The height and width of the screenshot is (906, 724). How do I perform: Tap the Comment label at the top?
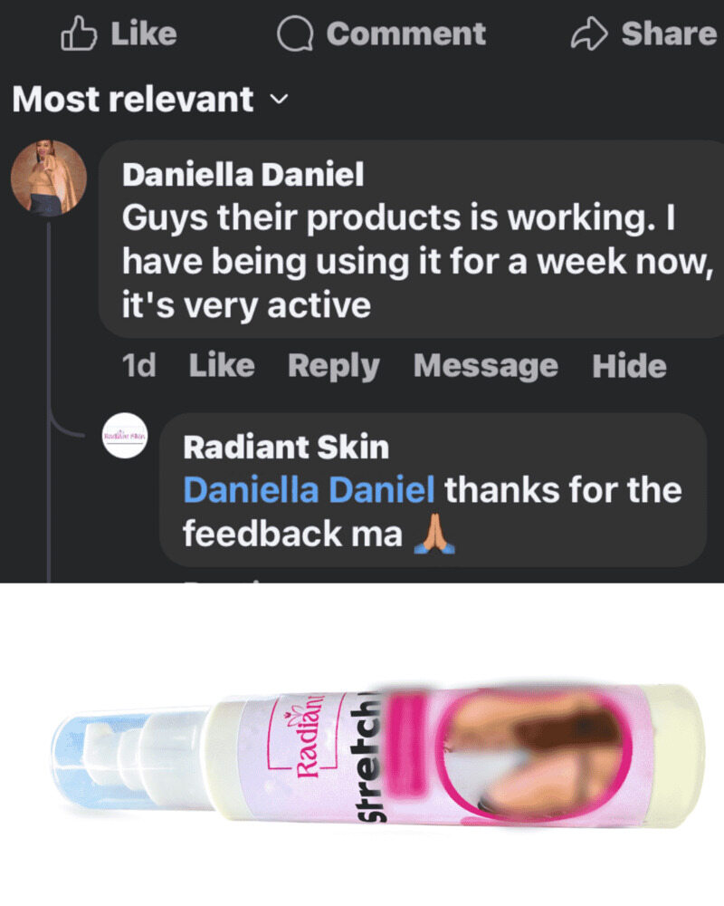coord(405,34)
